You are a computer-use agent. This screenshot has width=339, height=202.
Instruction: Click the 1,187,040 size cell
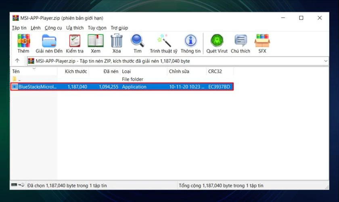pos(77,87)
